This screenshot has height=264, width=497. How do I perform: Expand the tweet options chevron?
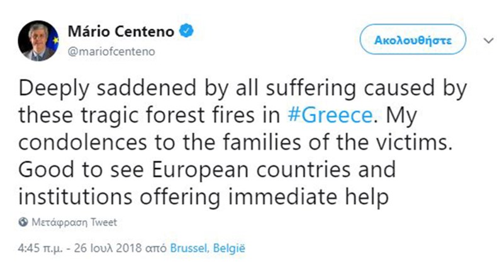(486, 40)
